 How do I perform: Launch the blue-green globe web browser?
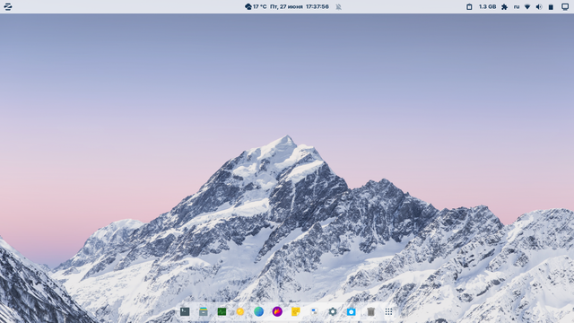point(259,311)
